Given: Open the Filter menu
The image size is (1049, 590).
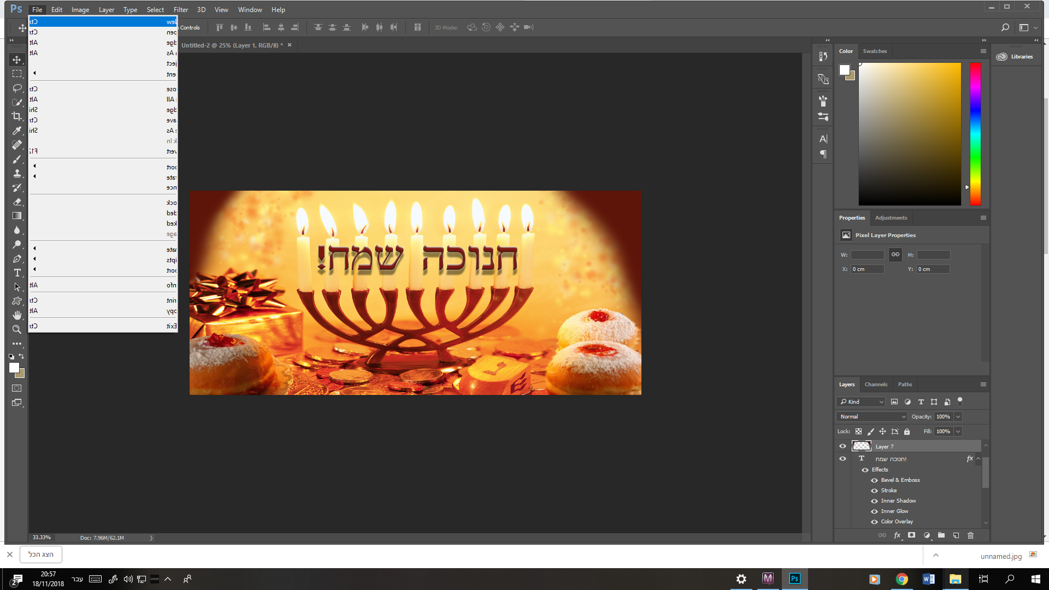Looking at the screenshot, I should tap(180, 9).
